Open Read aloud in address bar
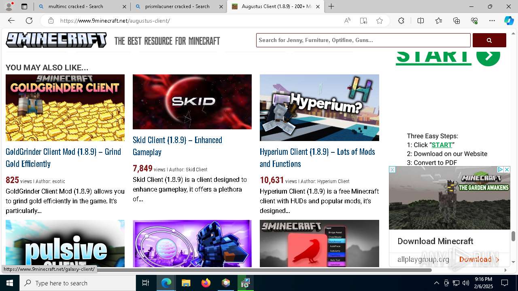 click(347, 21)
